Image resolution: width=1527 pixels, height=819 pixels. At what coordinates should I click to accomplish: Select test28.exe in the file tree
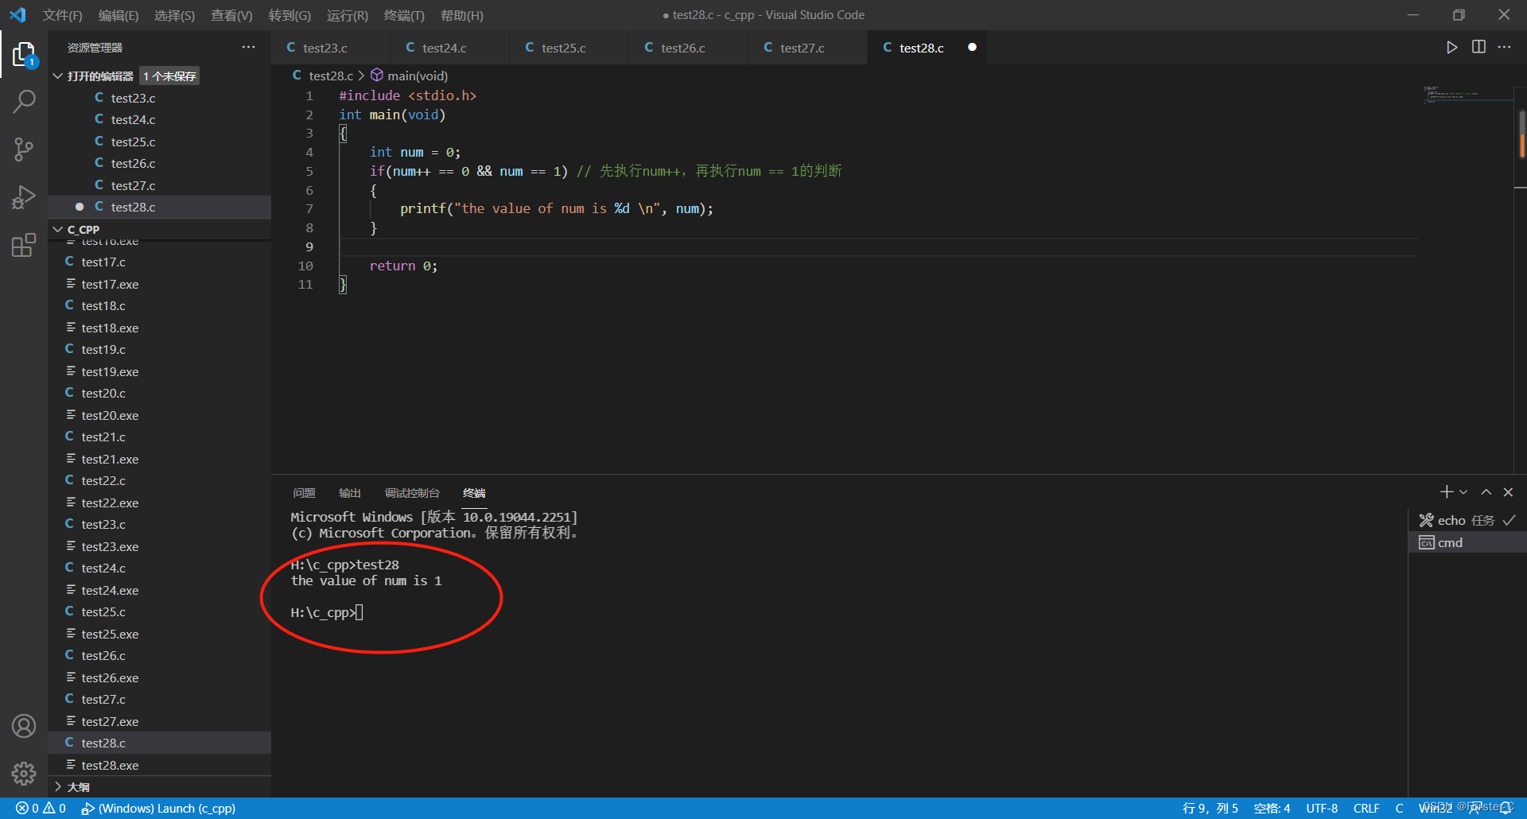click(x=159, y=765)
